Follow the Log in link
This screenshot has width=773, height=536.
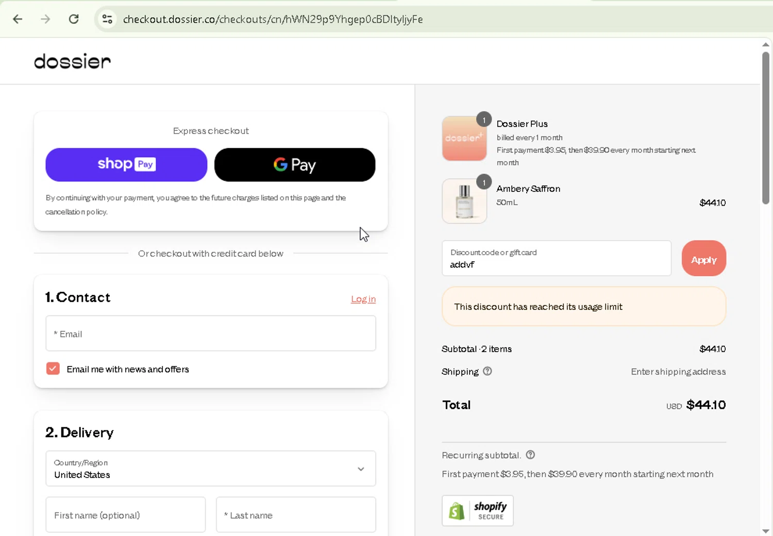click(x=363, y=299)
